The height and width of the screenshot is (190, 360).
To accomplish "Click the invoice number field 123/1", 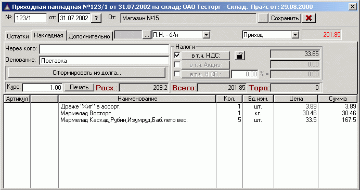I will click(31, 18).
